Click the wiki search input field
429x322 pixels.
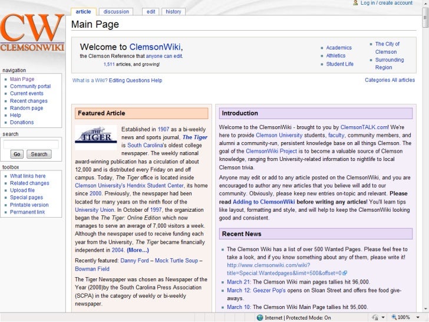click(31, 144)
